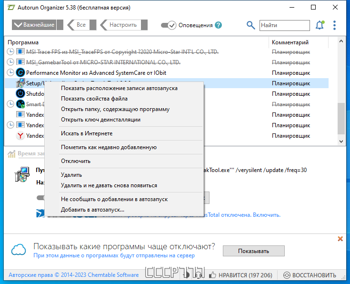Toggle the Оповещения switch
350x284 pixels.
pyautogui.click(x=169, y=25)
